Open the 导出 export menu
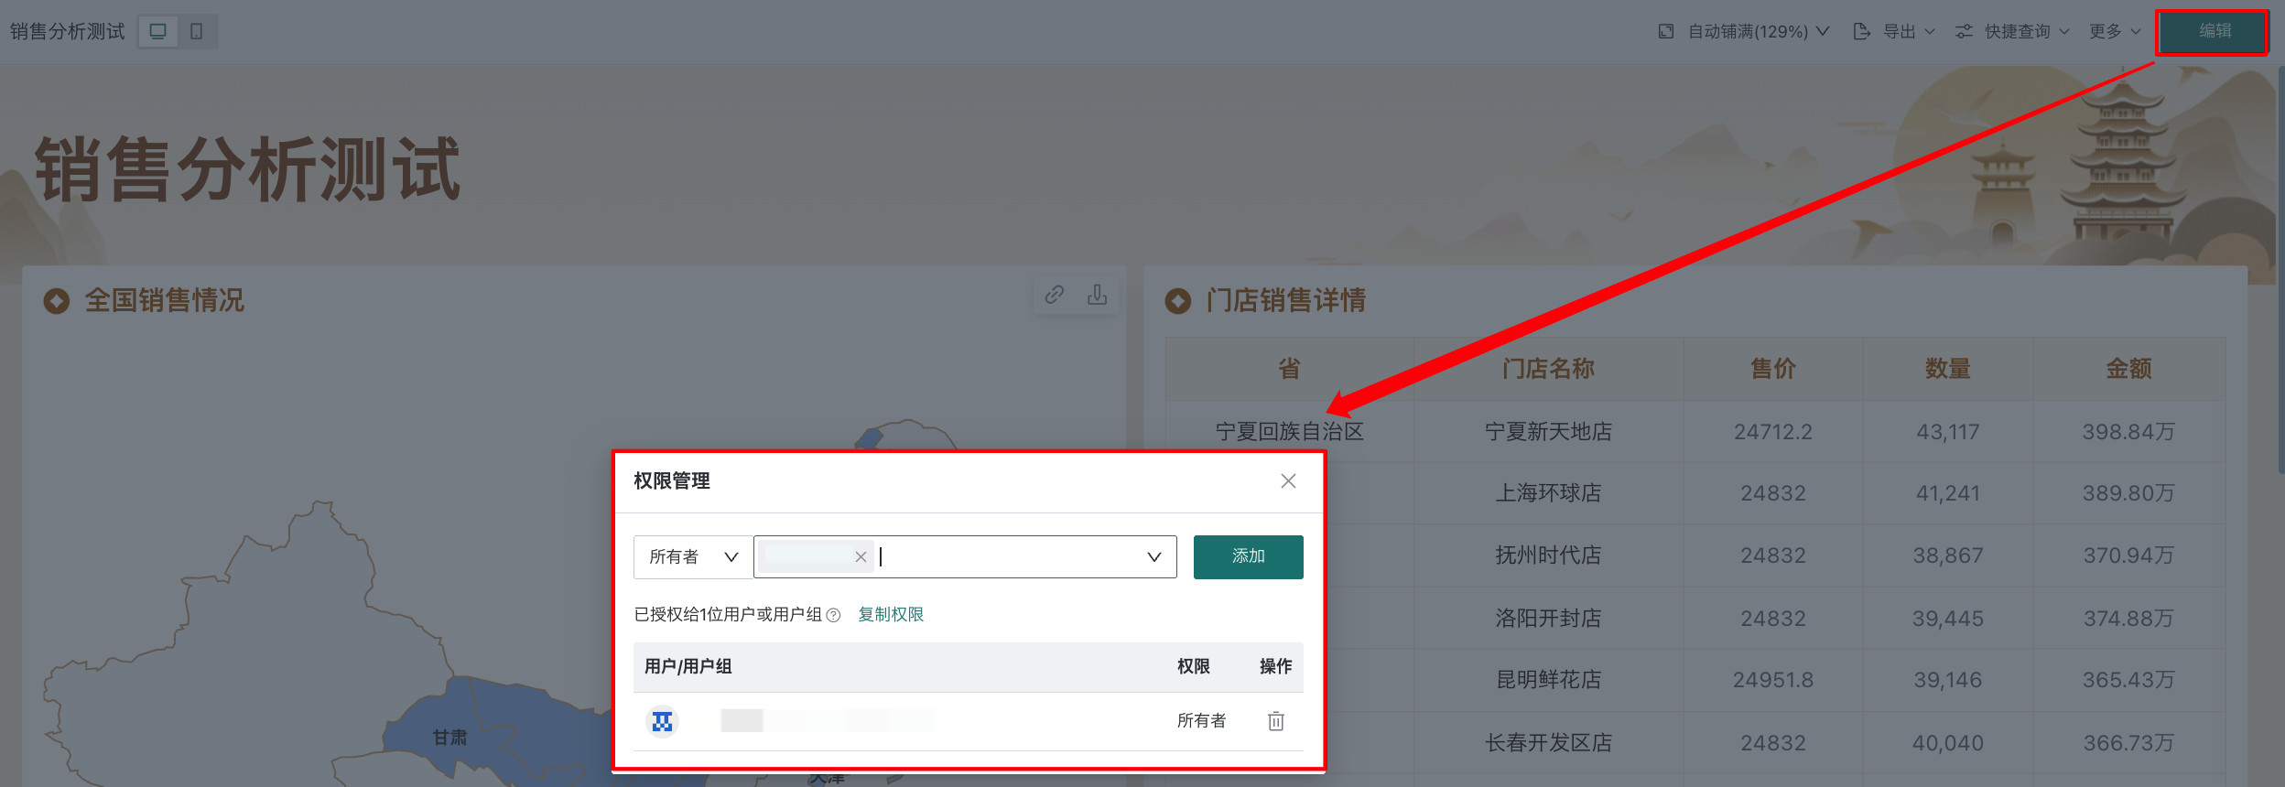Viewport: 2285px width, 787px height. click(x=1894, y=31)
